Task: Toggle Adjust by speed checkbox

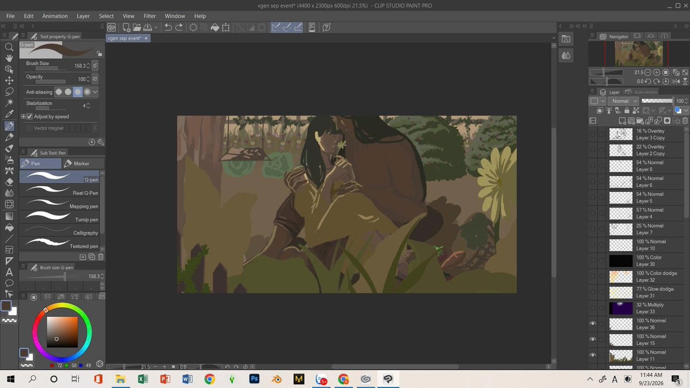Action: tap(30, 116)
